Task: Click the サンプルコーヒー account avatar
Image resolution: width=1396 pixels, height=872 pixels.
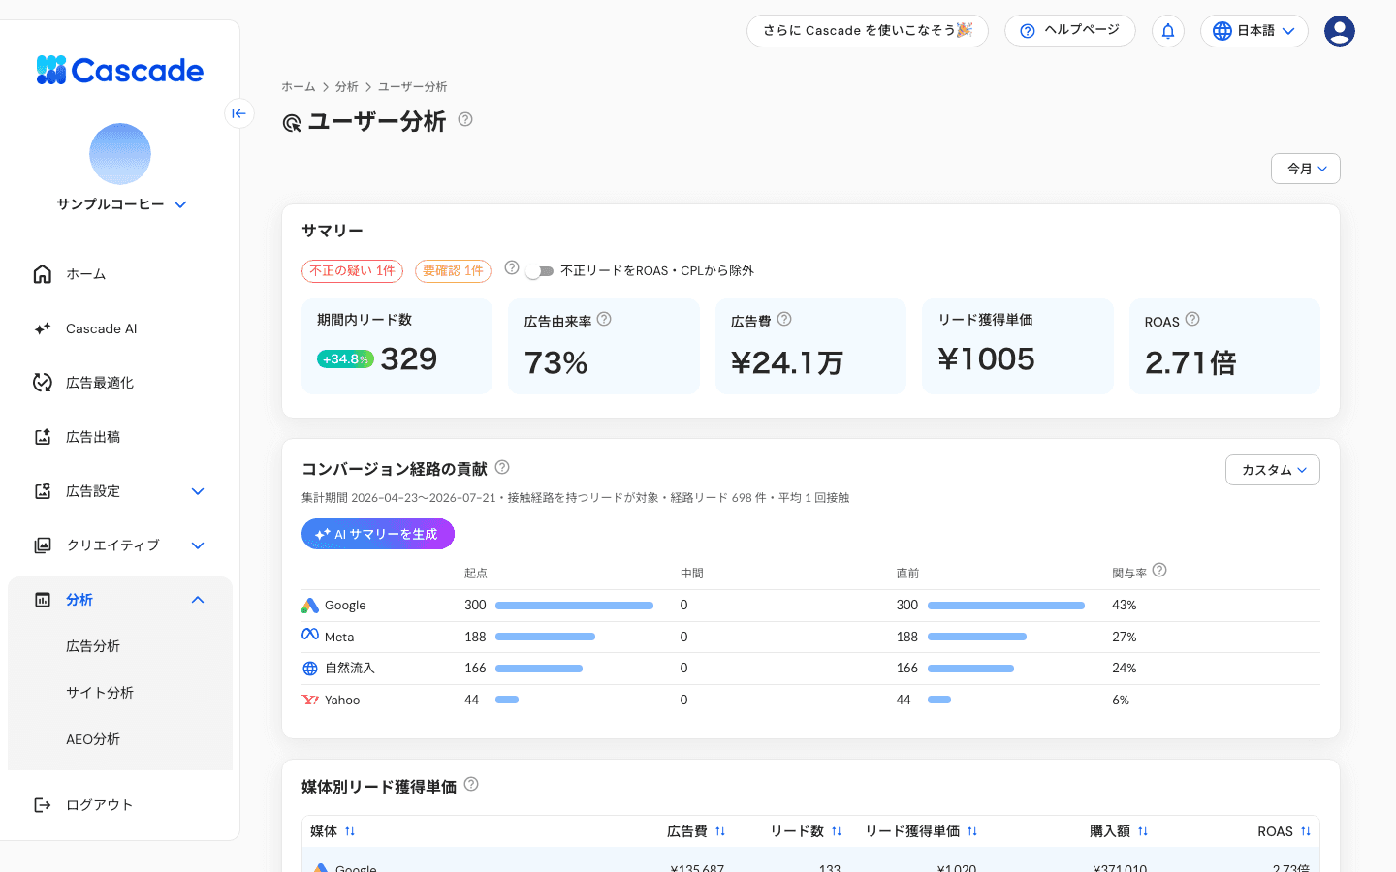Action: pyautogui.click(x=120, y=154)
